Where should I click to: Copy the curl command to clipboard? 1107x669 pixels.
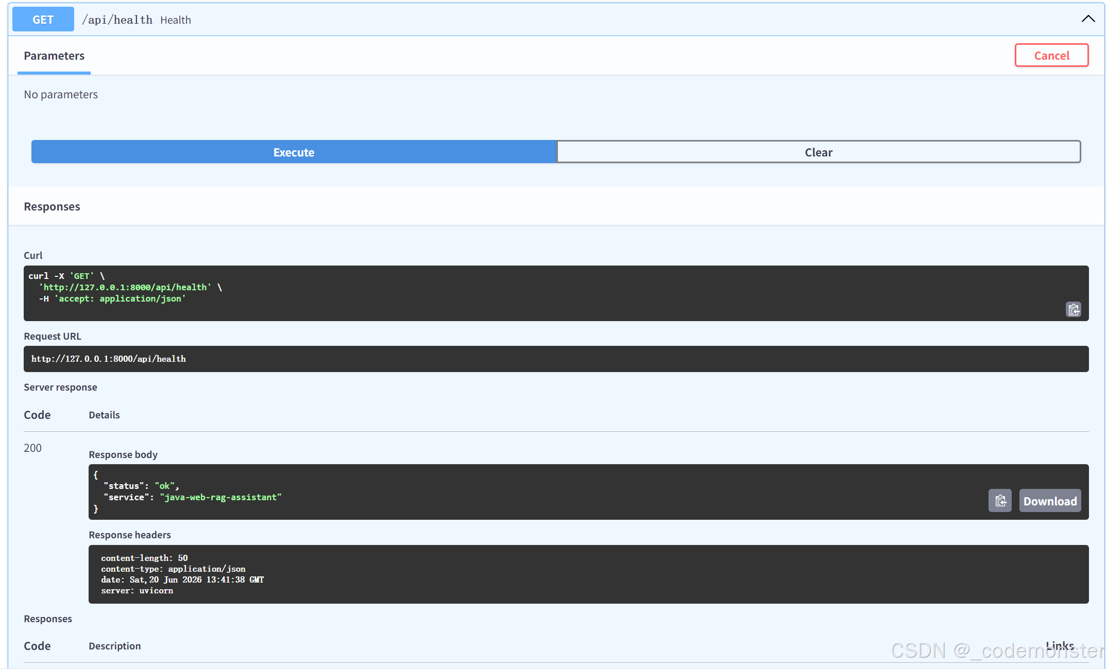point(1073,309)
